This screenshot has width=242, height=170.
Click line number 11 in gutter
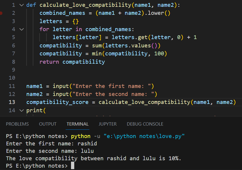pos(12,86)
